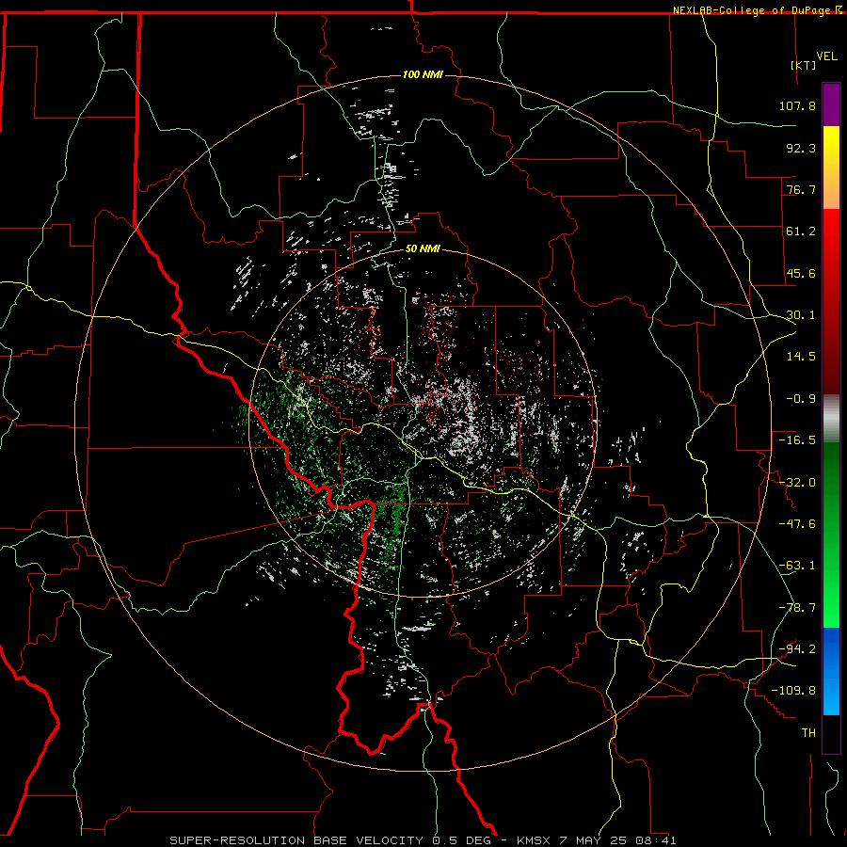Pick the -32.0 scale label
The width and height of the screenshot is (847, 847).
(x=797, y=483)
